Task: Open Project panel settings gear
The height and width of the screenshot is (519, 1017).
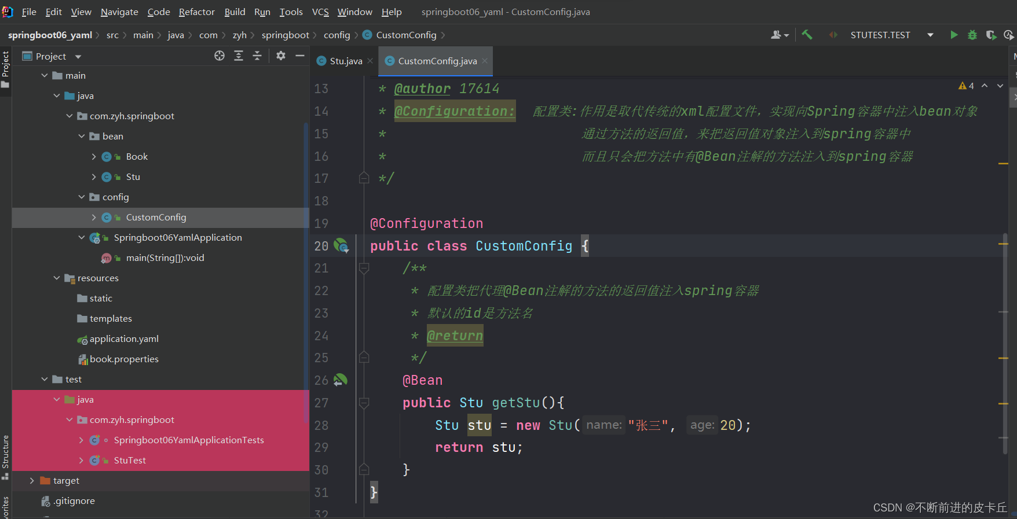Action: 281,56
